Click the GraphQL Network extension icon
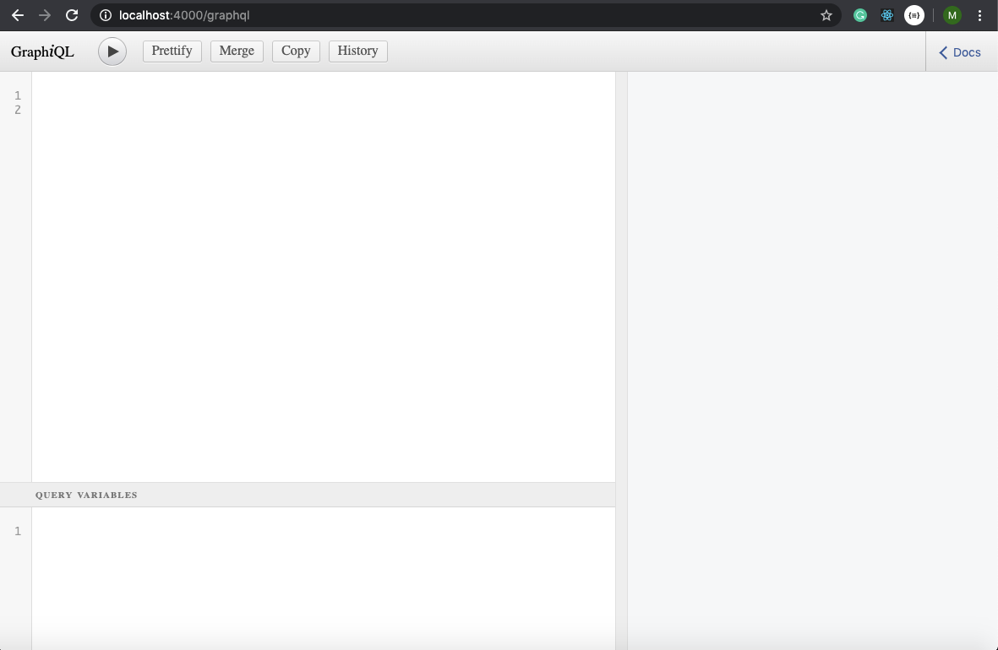This screenshot has width=998, height=650. pos(914,15)
